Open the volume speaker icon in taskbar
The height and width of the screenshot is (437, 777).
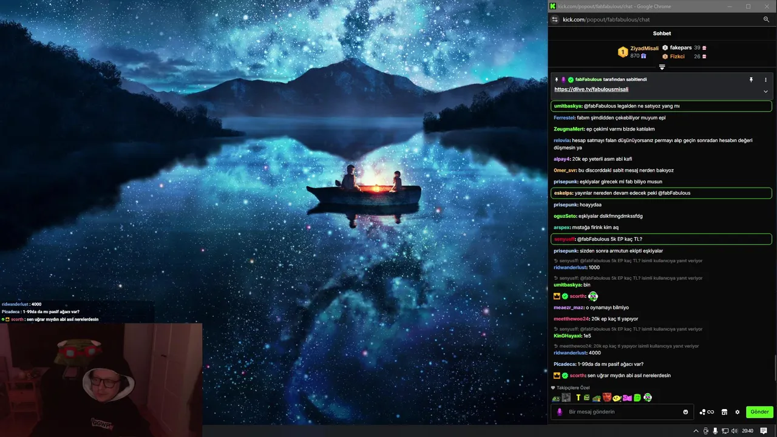click(x=735, y=431)
